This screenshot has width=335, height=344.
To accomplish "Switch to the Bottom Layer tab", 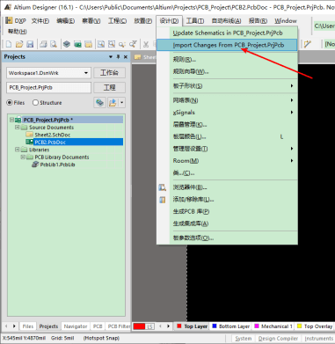I will click(231, 326).
